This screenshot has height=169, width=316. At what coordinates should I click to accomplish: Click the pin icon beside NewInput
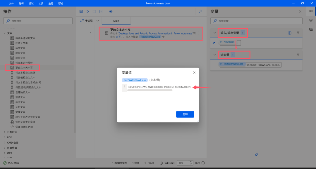pos(214,43)
